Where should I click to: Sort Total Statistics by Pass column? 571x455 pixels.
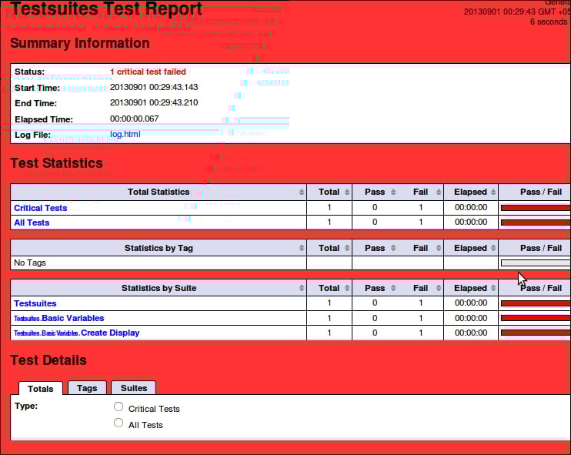(393, 192)
